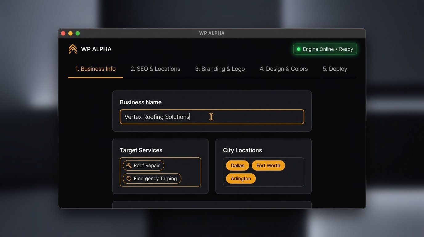Click the green engine status dot

click(x=298, y=49)
